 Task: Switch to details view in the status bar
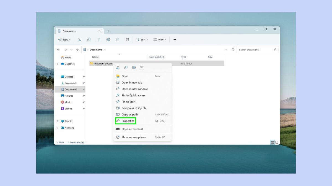tap(273, 142)
